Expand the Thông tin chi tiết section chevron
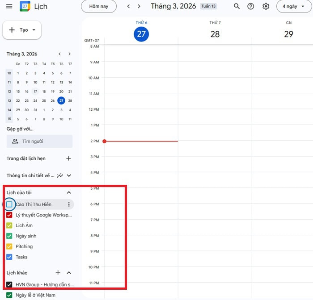313x300 pixels. pyautogui.click(x=69, y=176)
